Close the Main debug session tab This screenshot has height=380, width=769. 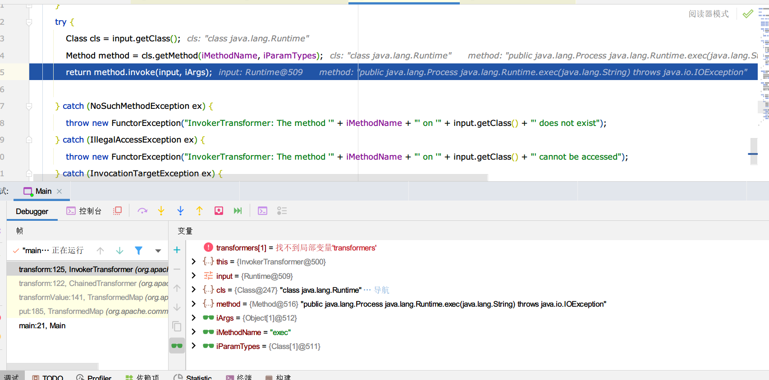(60, 191)
